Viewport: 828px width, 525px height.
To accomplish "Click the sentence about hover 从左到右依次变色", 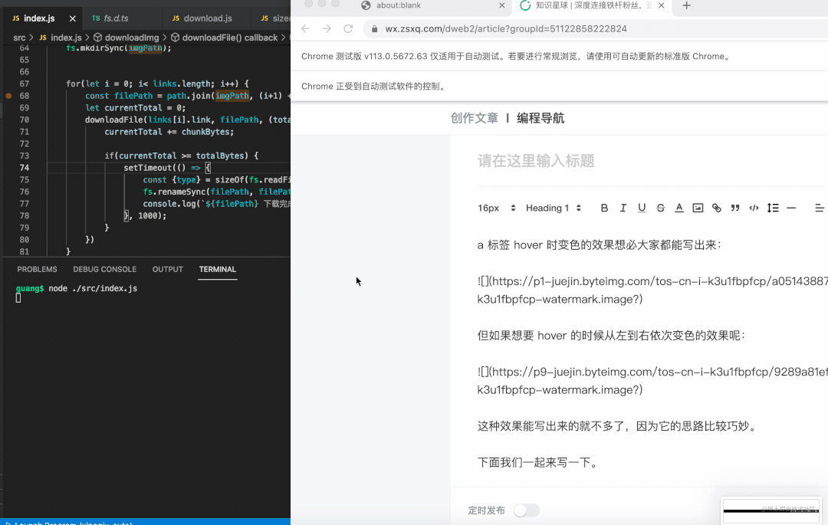I will click(611, 336).
